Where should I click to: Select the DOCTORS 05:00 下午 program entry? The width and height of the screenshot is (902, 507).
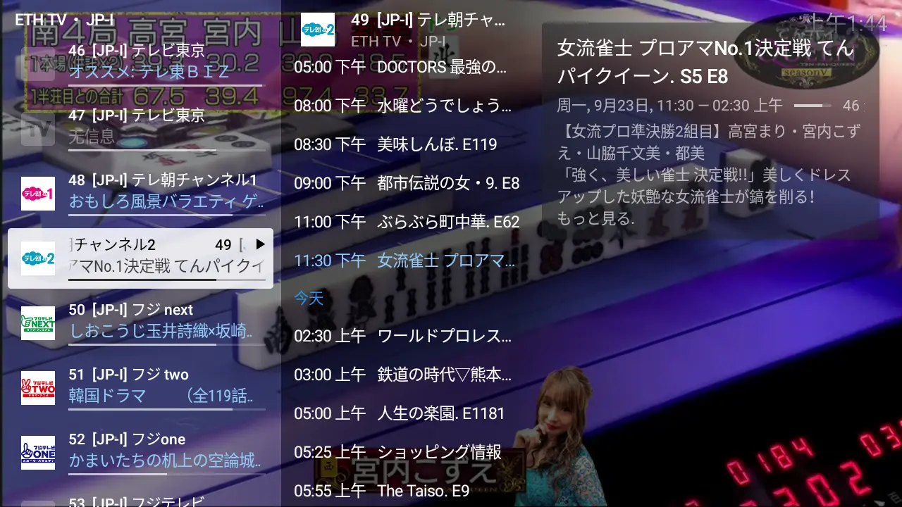point(400,68)
